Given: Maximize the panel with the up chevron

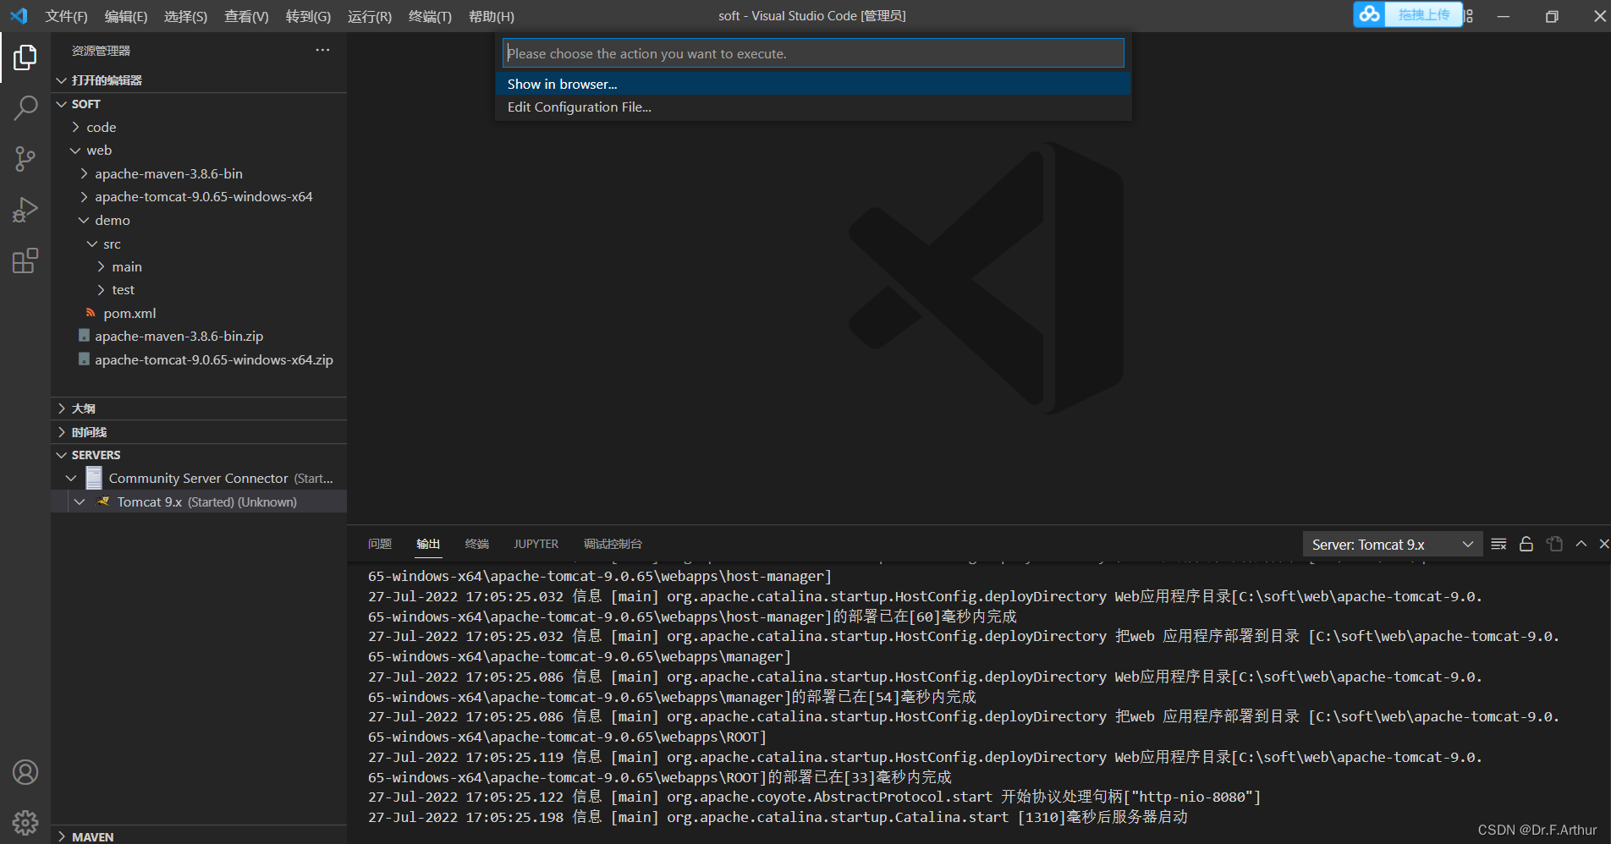Looking at the screenshot, I should click(x=1581, y=544).
